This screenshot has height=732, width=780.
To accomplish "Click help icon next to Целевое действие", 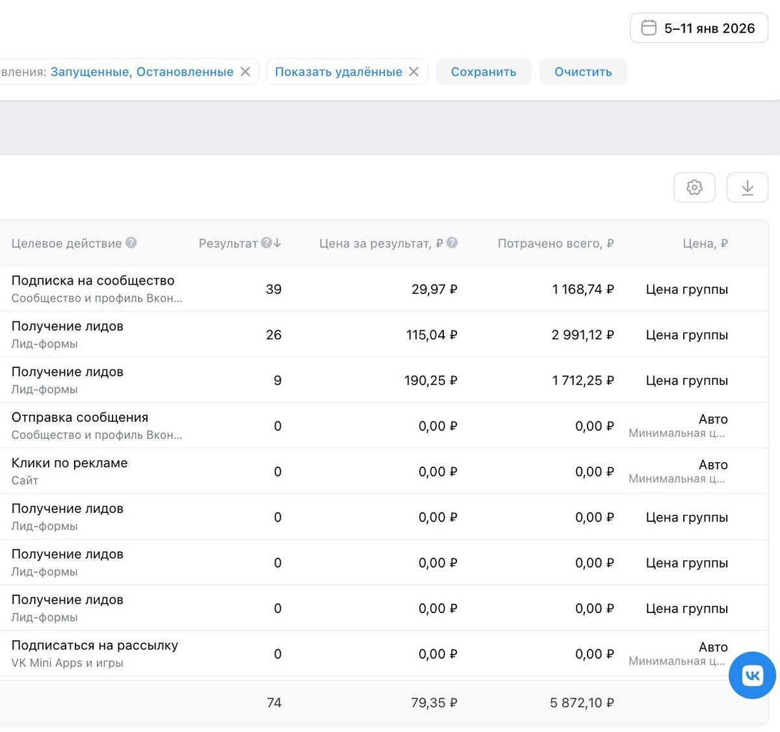I will [x=131, y=243].
